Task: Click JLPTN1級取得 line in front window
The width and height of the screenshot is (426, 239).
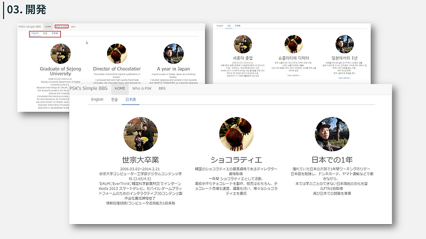Action: pyautogui.click(x=331, y=189)
